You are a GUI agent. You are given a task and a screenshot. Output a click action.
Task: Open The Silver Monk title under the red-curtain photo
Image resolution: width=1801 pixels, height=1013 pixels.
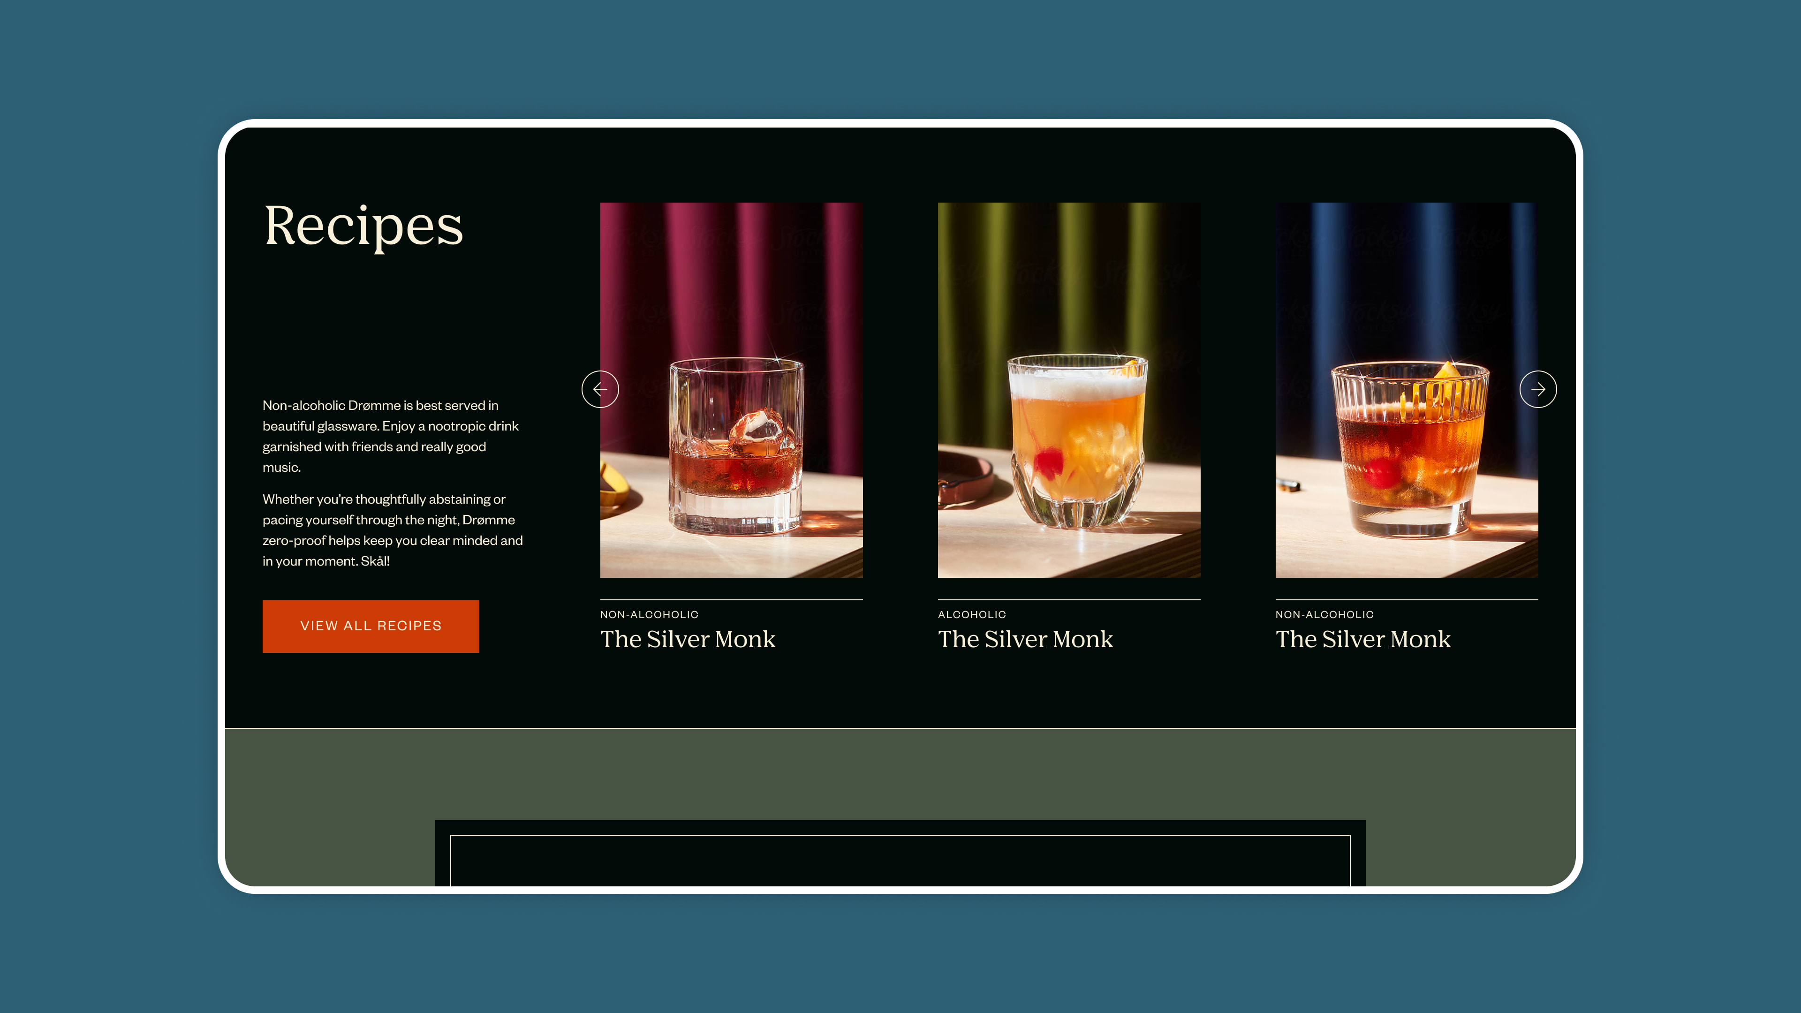[687, 639]
